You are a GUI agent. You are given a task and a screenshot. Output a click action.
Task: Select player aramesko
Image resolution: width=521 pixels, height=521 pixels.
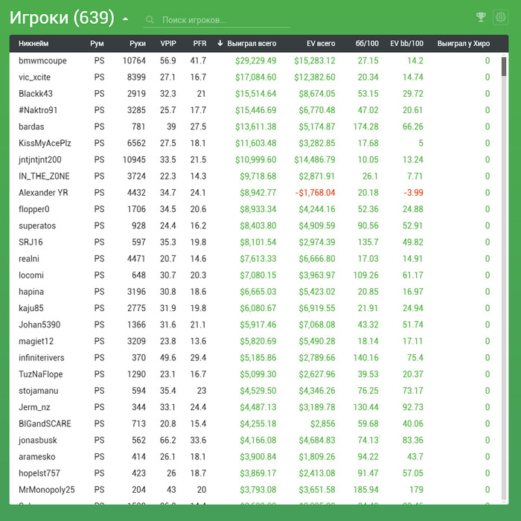tap(37, 457)
